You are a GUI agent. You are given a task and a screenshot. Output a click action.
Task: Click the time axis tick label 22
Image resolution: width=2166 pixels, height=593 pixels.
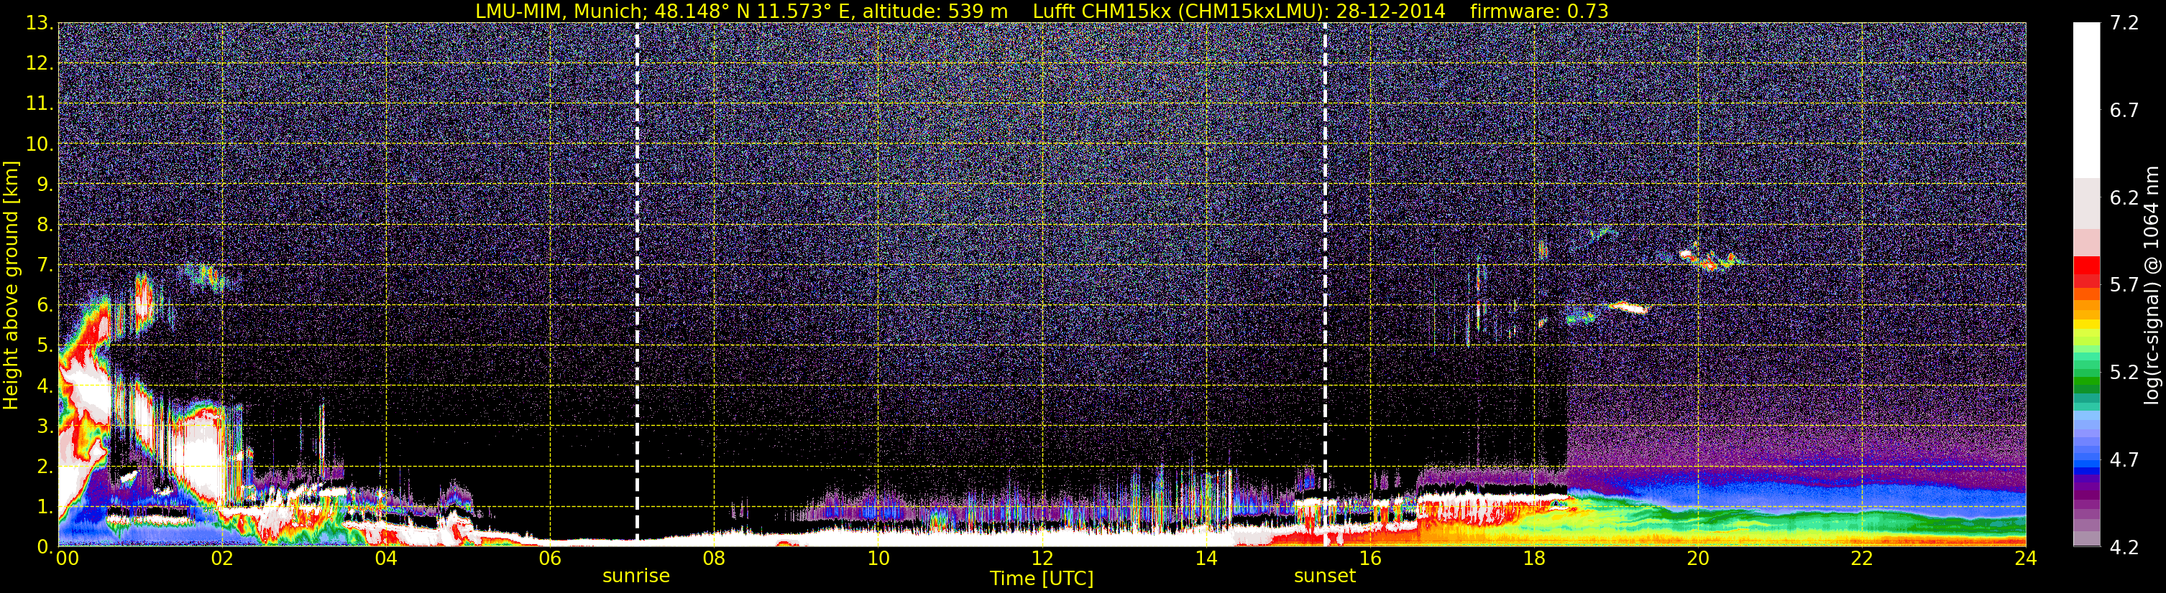1862,559
